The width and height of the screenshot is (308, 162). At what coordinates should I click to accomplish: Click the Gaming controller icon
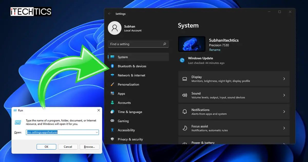112,121
